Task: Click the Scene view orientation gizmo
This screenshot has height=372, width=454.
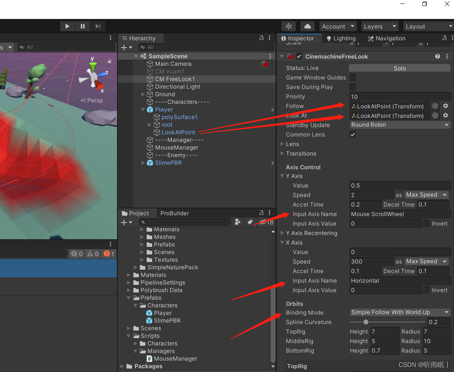Action: point(93,76)
